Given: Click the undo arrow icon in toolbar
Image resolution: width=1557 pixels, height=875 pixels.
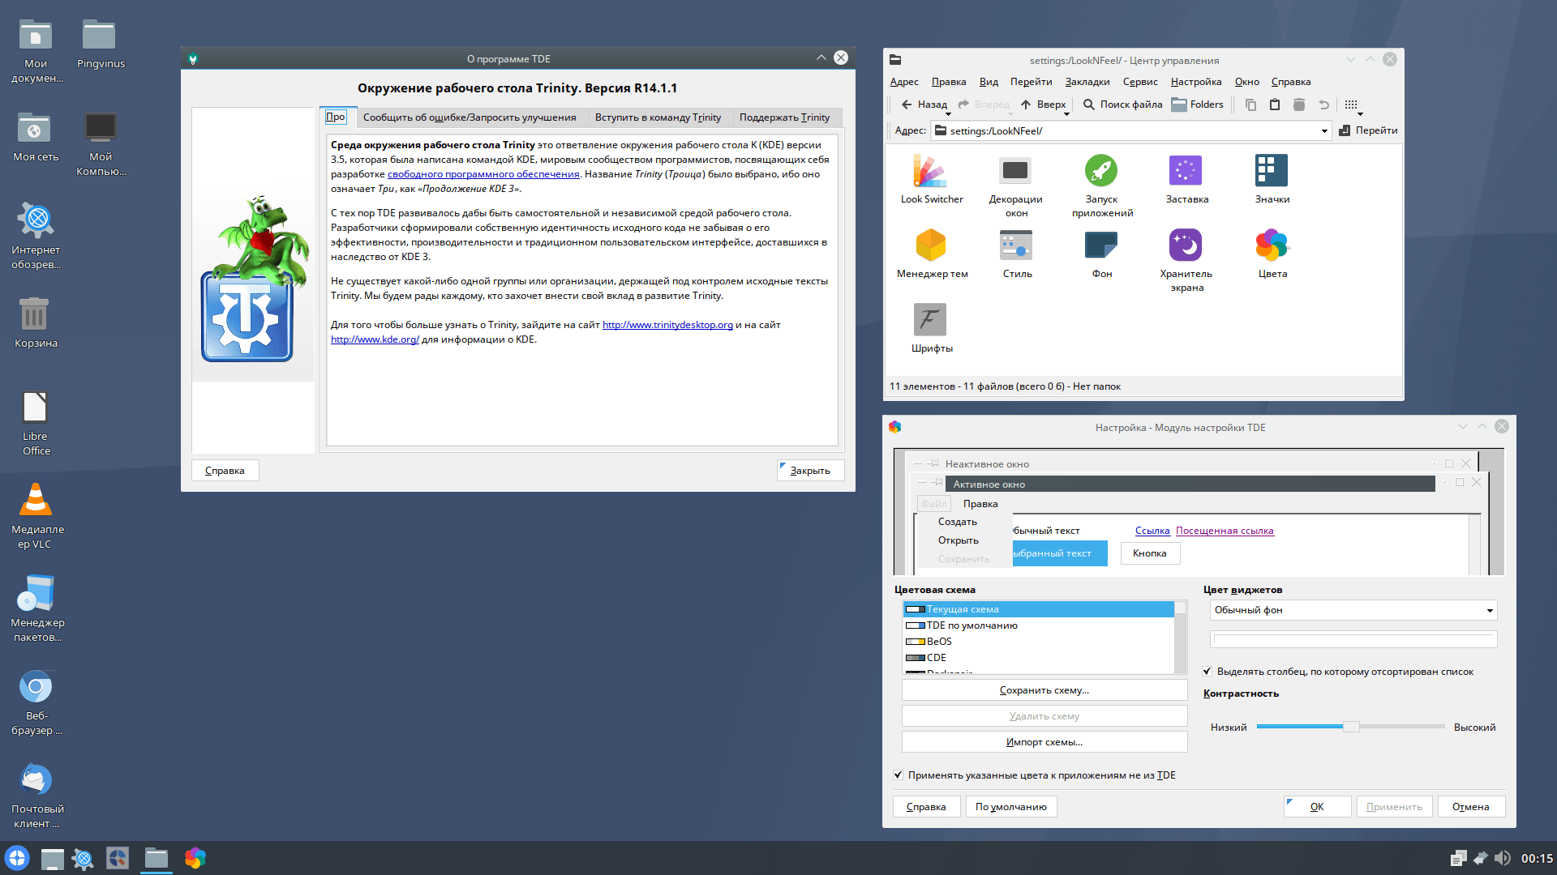Looking at the screenshot, I should (x=1324, y=105).
